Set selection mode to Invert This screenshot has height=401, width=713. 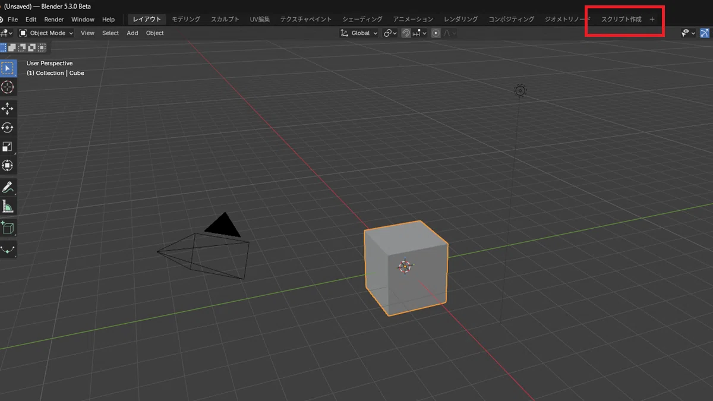coord(31,48)
